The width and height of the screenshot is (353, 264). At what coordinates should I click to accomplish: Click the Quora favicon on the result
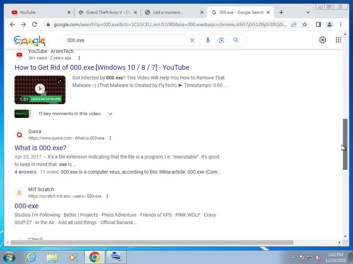click(x=19, y=135)
